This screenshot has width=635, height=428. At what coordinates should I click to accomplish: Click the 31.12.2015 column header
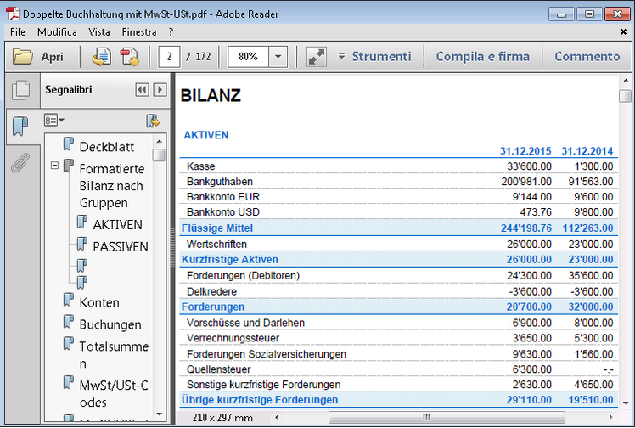point(525,151)
